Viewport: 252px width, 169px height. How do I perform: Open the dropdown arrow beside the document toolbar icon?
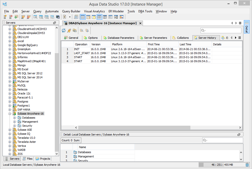pos(70,17)
